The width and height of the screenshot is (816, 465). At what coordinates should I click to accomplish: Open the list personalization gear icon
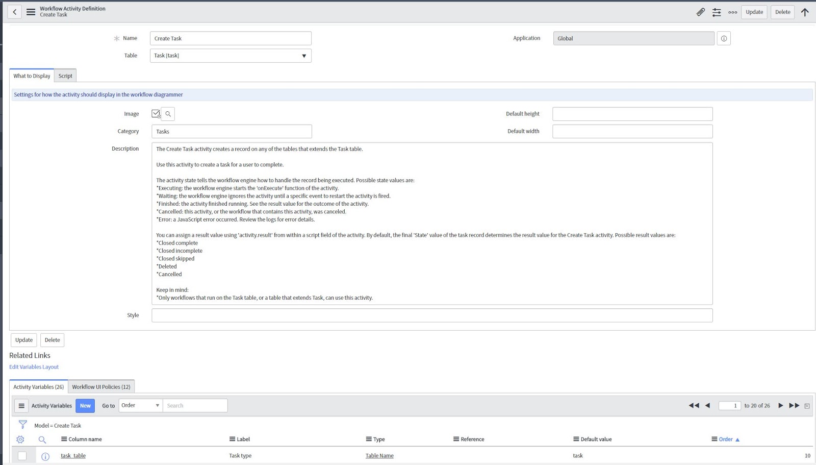[x=20, y=439]
